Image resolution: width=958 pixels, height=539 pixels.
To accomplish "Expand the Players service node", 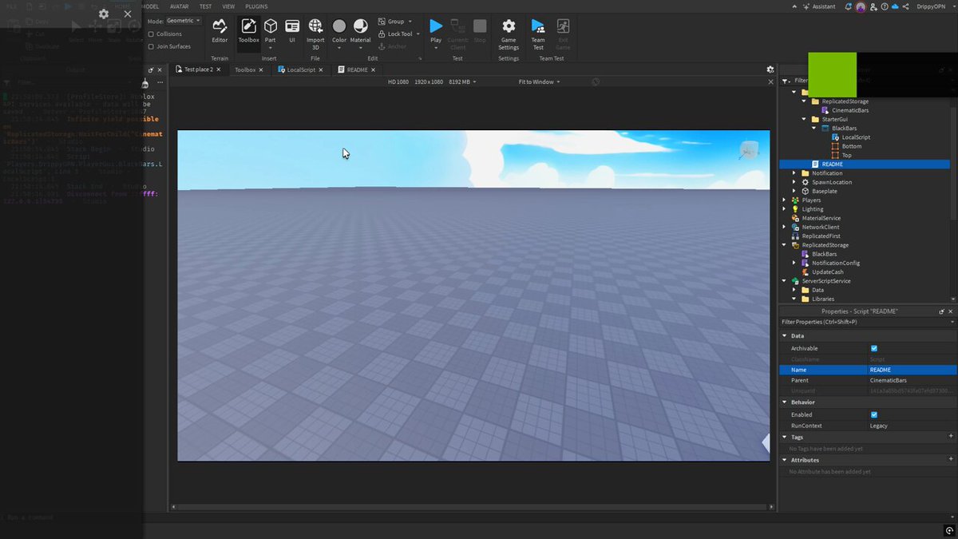I will coord(784,200).
